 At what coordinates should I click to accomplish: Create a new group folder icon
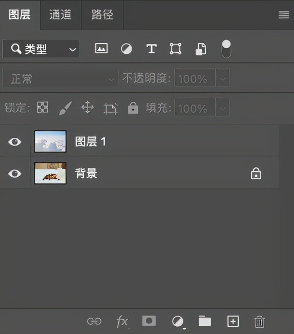pos(205,321)
